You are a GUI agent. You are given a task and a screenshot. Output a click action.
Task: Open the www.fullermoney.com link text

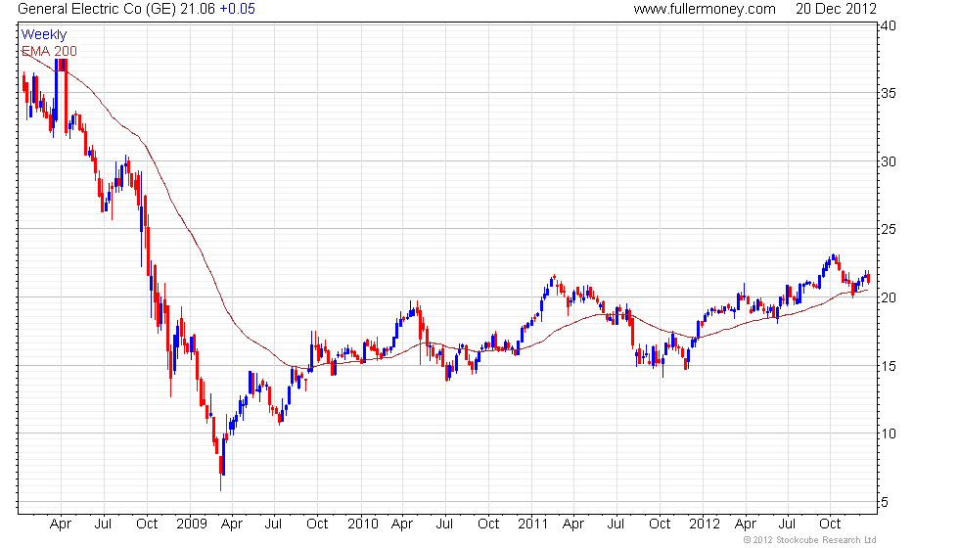click(x=705, y=9)
